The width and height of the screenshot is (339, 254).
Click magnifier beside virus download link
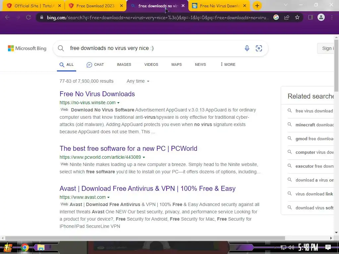click(x=289, y=193)
